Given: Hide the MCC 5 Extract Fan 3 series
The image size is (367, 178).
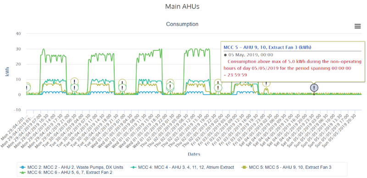Looking at the screenshot, I should tap(286, 168).
